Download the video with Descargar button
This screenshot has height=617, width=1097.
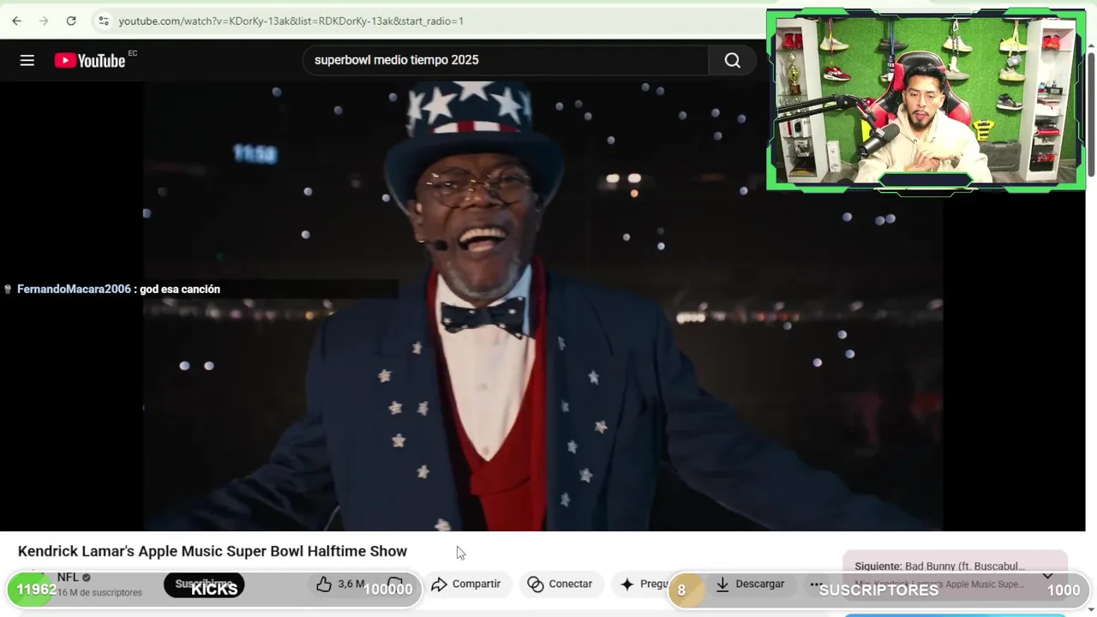pos(751,584)
